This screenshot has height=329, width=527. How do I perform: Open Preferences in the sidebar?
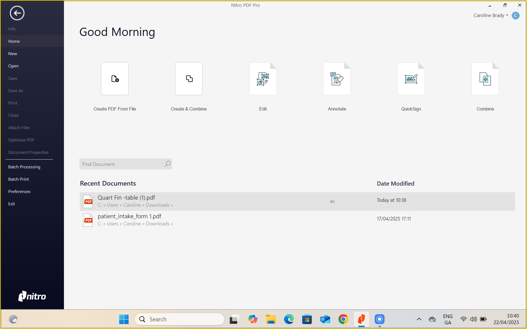pos(19,191)
